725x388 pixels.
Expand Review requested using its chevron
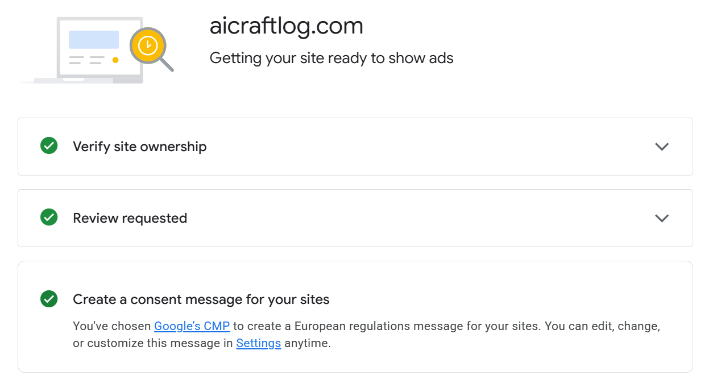click(x=661, y=218)
